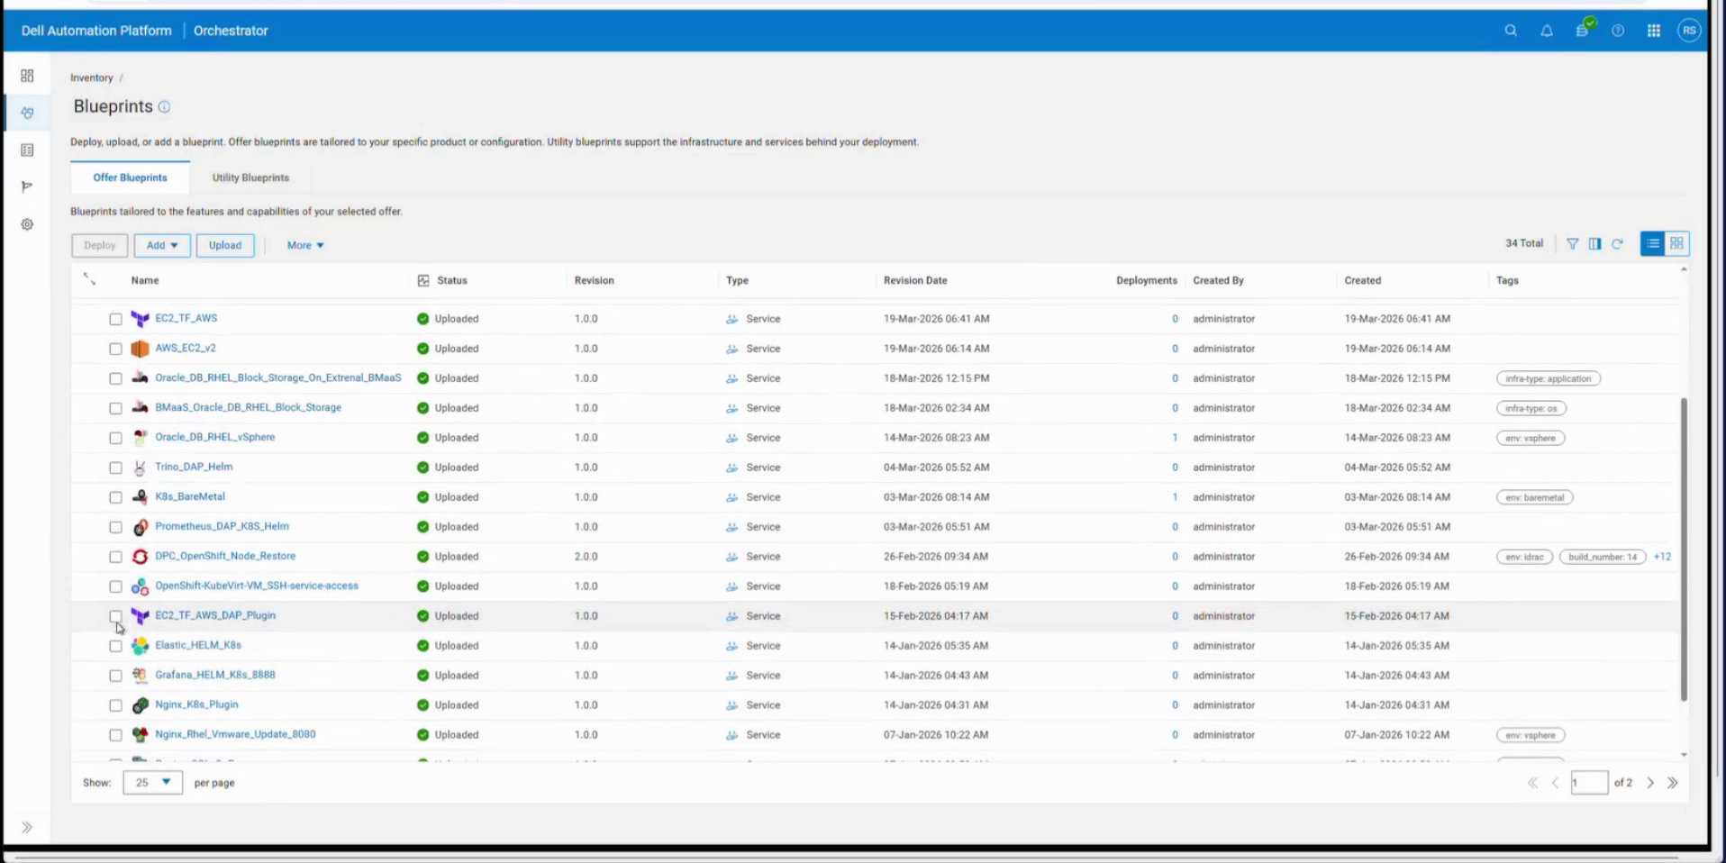Open the notifications bell
Screen dimensions: 1726x863
pyautogui.click(x=1547, y=31)
